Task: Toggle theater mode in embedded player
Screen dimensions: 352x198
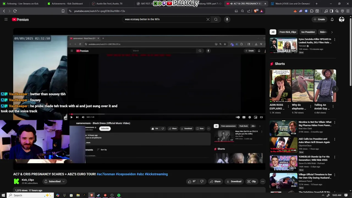Action: (x=261, y=117)
